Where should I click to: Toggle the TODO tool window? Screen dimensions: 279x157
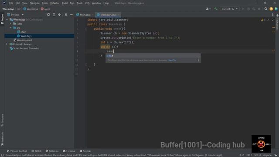(x=36, y=151)
